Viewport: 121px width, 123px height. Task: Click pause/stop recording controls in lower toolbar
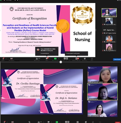[67, 122]
